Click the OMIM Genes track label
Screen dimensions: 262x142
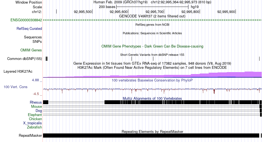[31, 50]
